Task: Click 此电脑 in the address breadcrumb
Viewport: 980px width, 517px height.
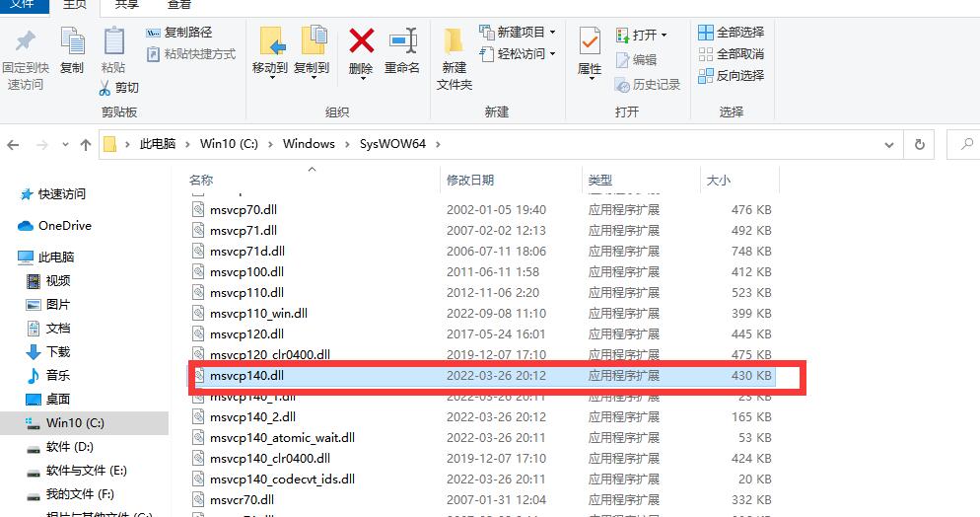Action: pyautogui.click(x=158, y=144)
